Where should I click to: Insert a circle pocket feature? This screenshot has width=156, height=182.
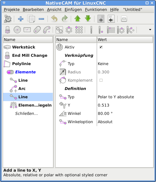17,30
